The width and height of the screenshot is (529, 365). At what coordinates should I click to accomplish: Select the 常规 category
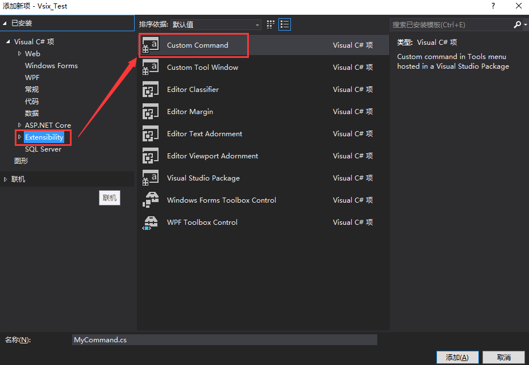(x=32, y=89)
